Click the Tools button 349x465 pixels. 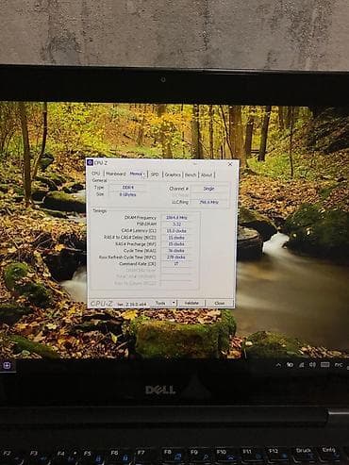(x=160, y=303)
